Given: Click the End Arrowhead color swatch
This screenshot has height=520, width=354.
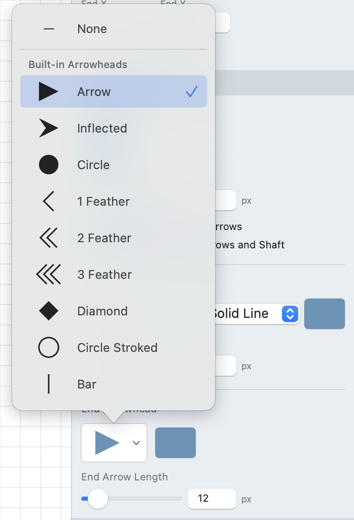Looking at the screenshot, I should (175, 443).
